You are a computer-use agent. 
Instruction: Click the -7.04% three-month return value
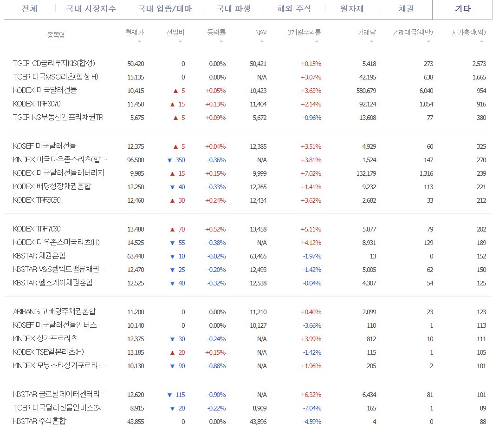click(312, 409)
